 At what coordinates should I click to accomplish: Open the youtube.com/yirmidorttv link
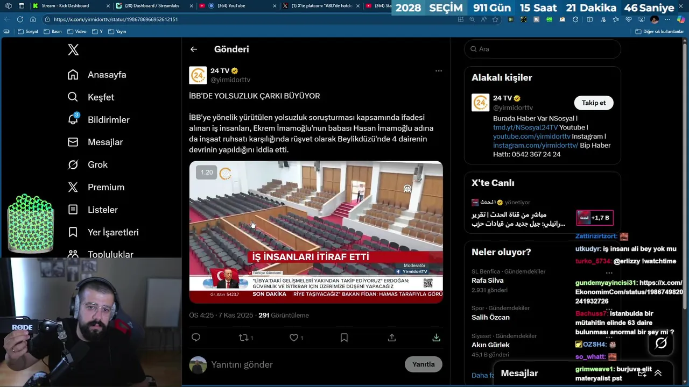tap(531, 137)
